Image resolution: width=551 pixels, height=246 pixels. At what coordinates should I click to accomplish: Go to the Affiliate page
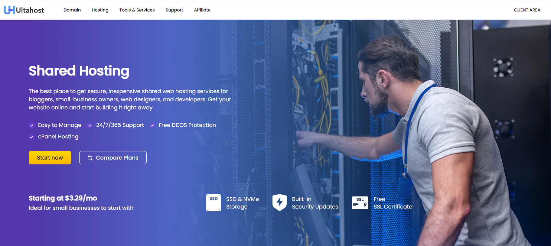[202, 10]
